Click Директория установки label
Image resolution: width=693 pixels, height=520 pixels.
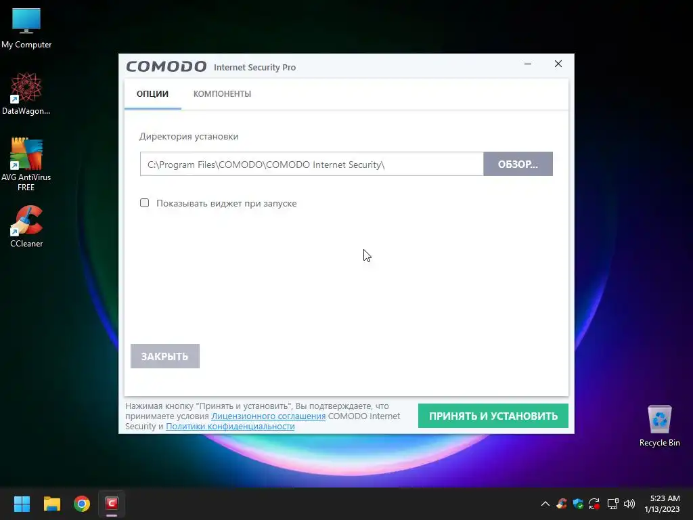click(x=189, y=136)
